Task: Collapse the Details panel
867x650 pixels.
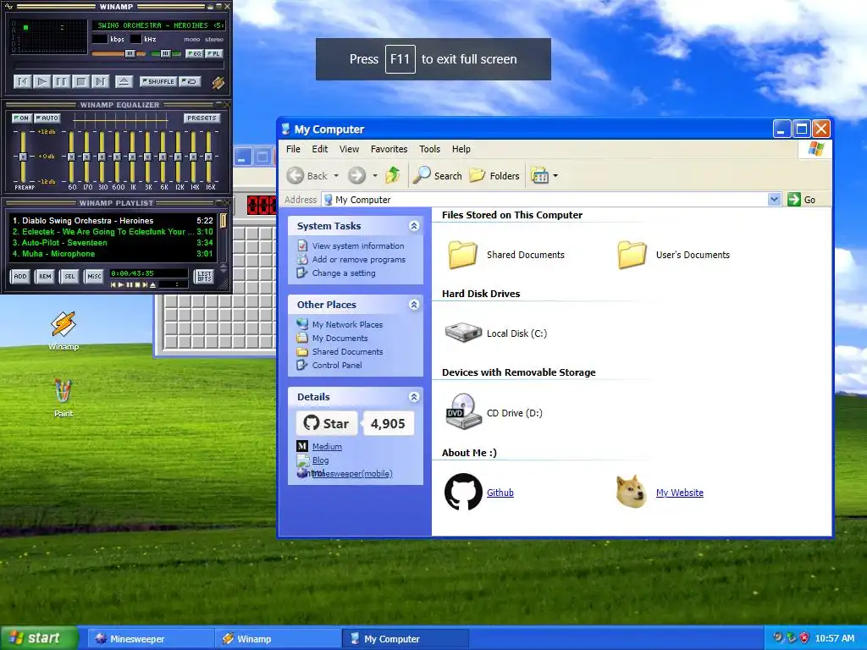Action: (413, 397)
